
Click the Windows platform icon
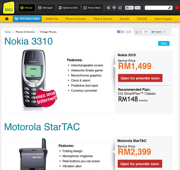tap(120, 8)
